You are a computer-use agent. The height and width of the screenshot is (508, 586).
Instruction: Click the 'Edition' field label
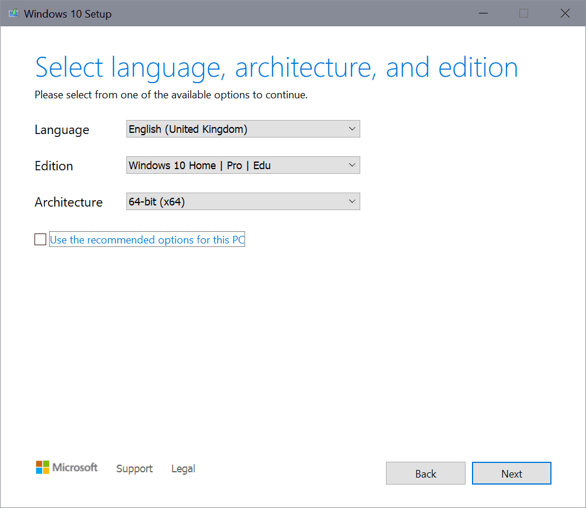(54, 166)
